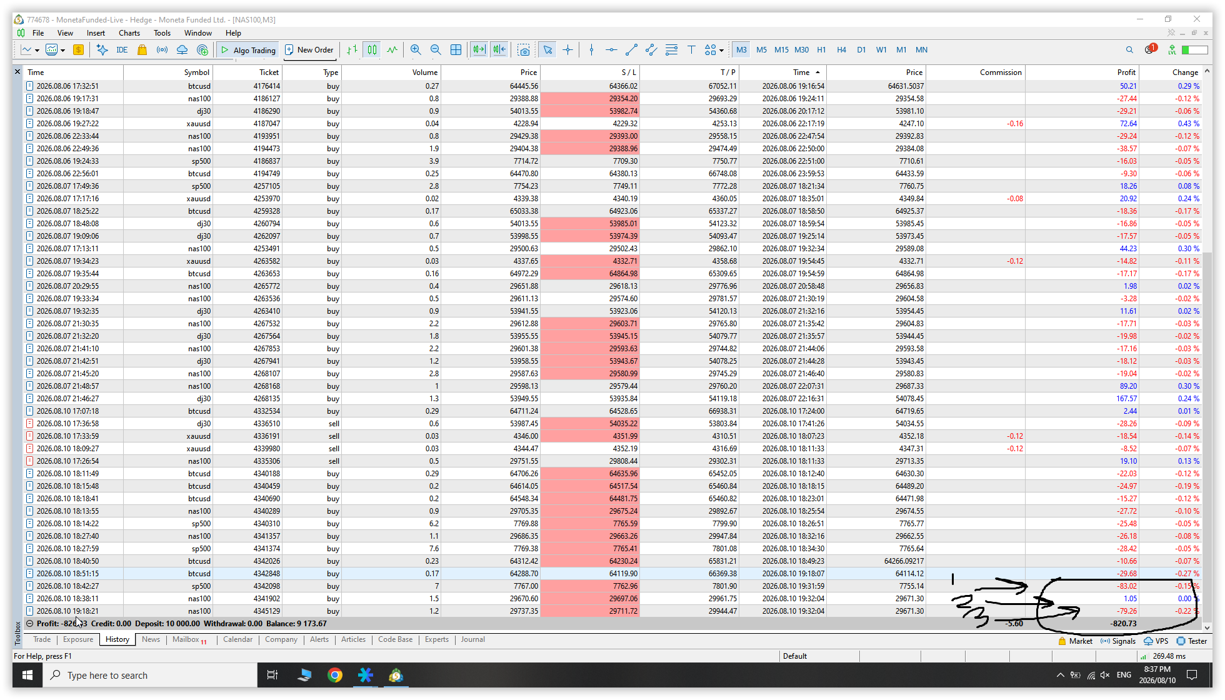Sort by the closing Time column header

pyautogui.click(x=782, y=72)
